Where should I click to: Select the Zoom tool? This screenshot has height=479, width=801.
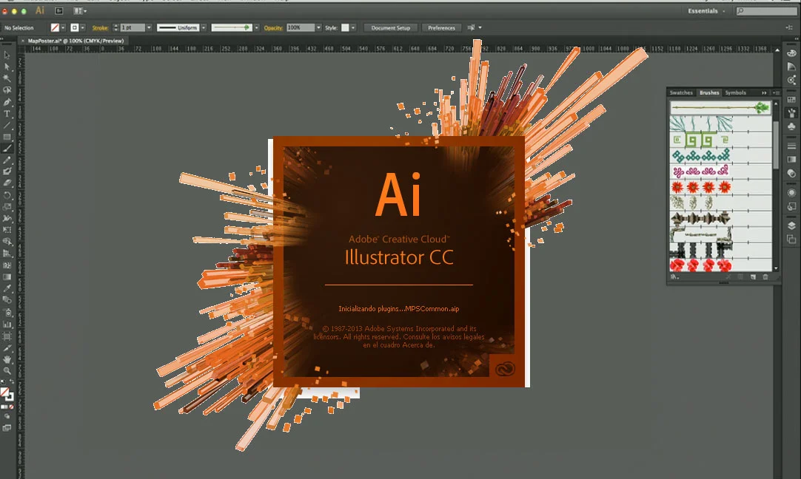click(x=8, y=369)
